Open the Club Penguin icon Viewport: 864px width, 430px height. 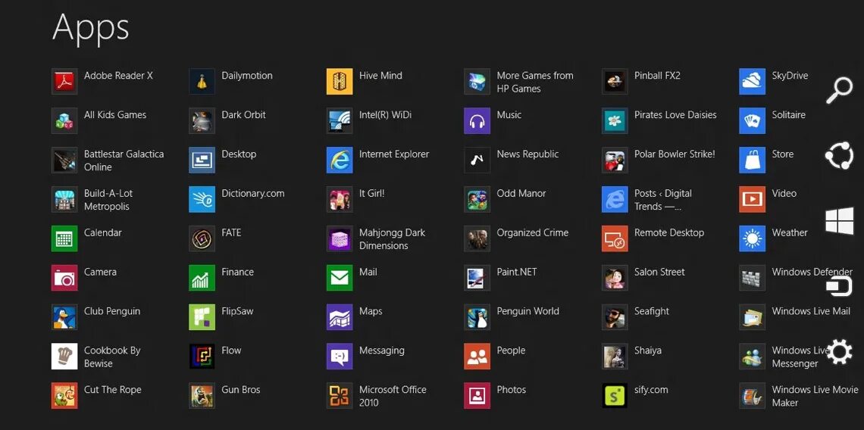pos(64,317)
